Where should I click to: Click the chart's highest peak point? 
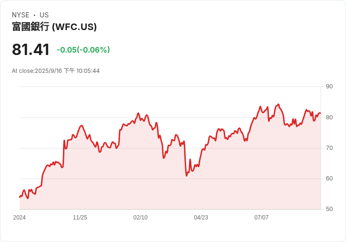click(278, 104)
